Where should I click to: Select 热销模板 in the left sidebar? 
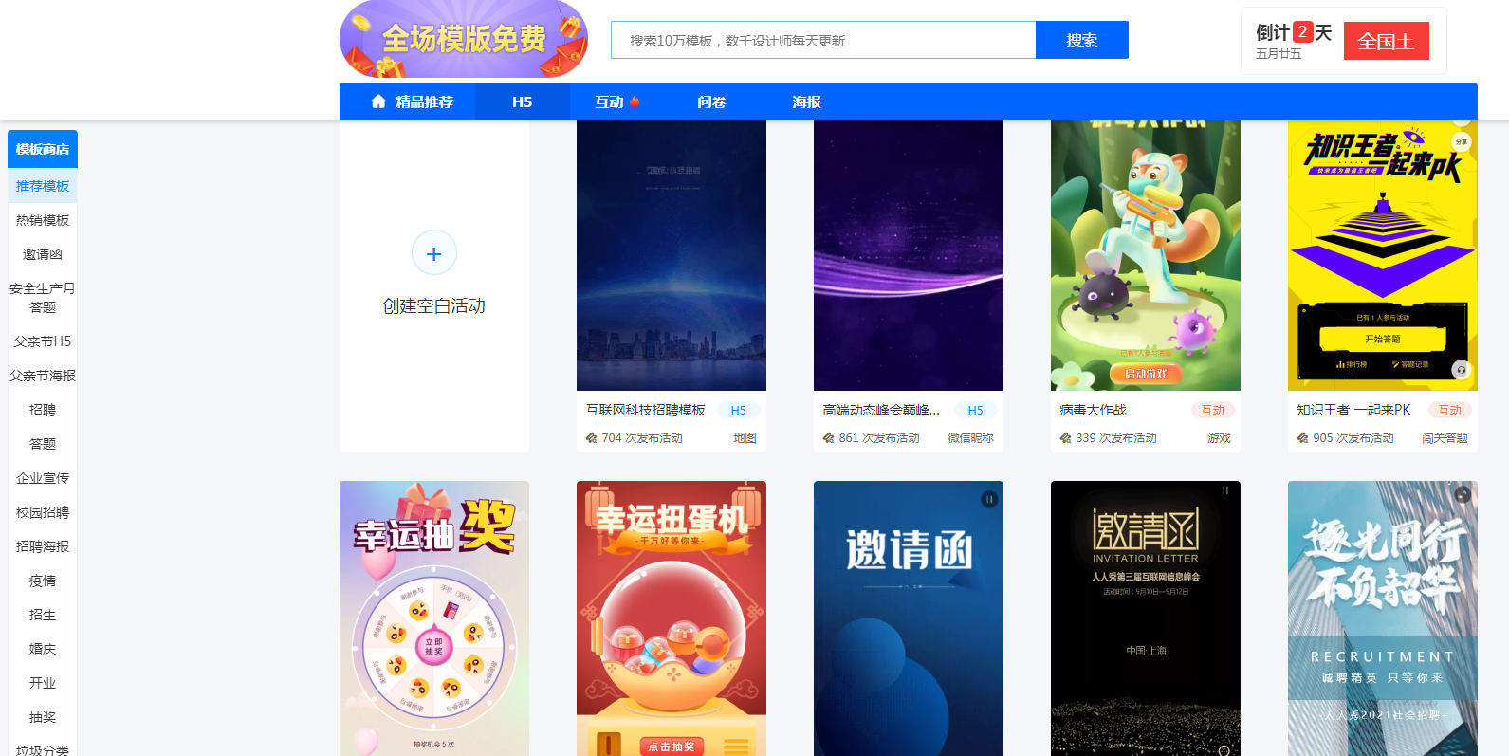coord(43,220)
